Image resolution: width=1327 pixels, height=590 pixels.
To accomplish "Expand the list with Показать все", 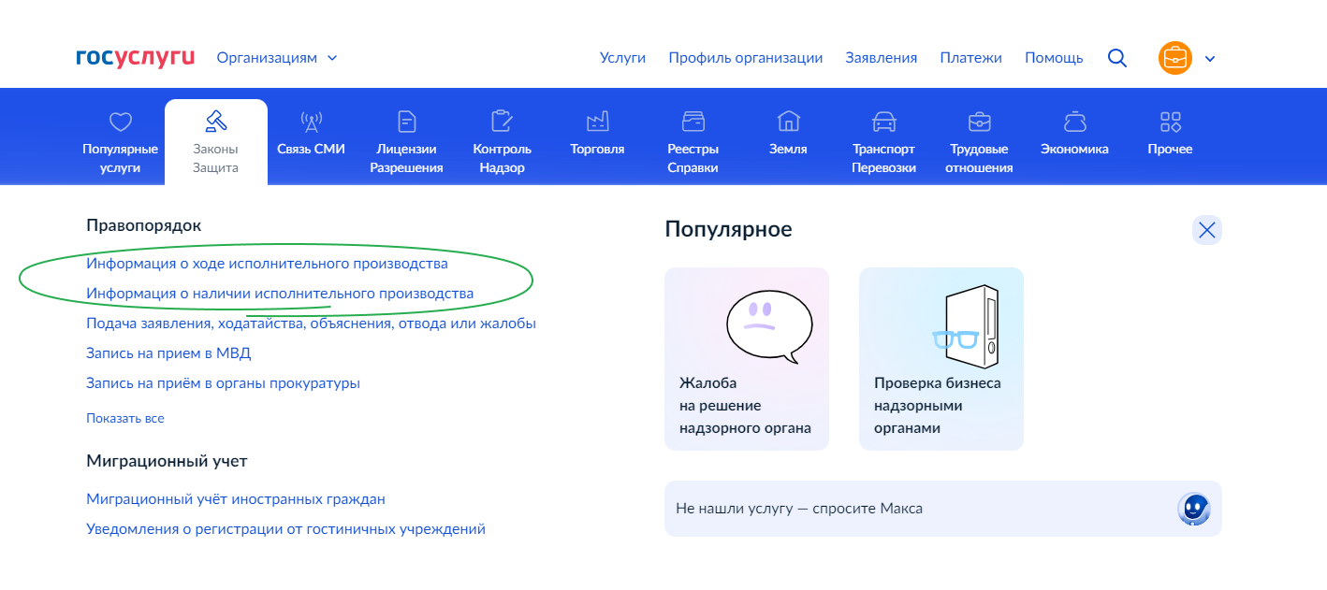I will click(x=125, y=418).
